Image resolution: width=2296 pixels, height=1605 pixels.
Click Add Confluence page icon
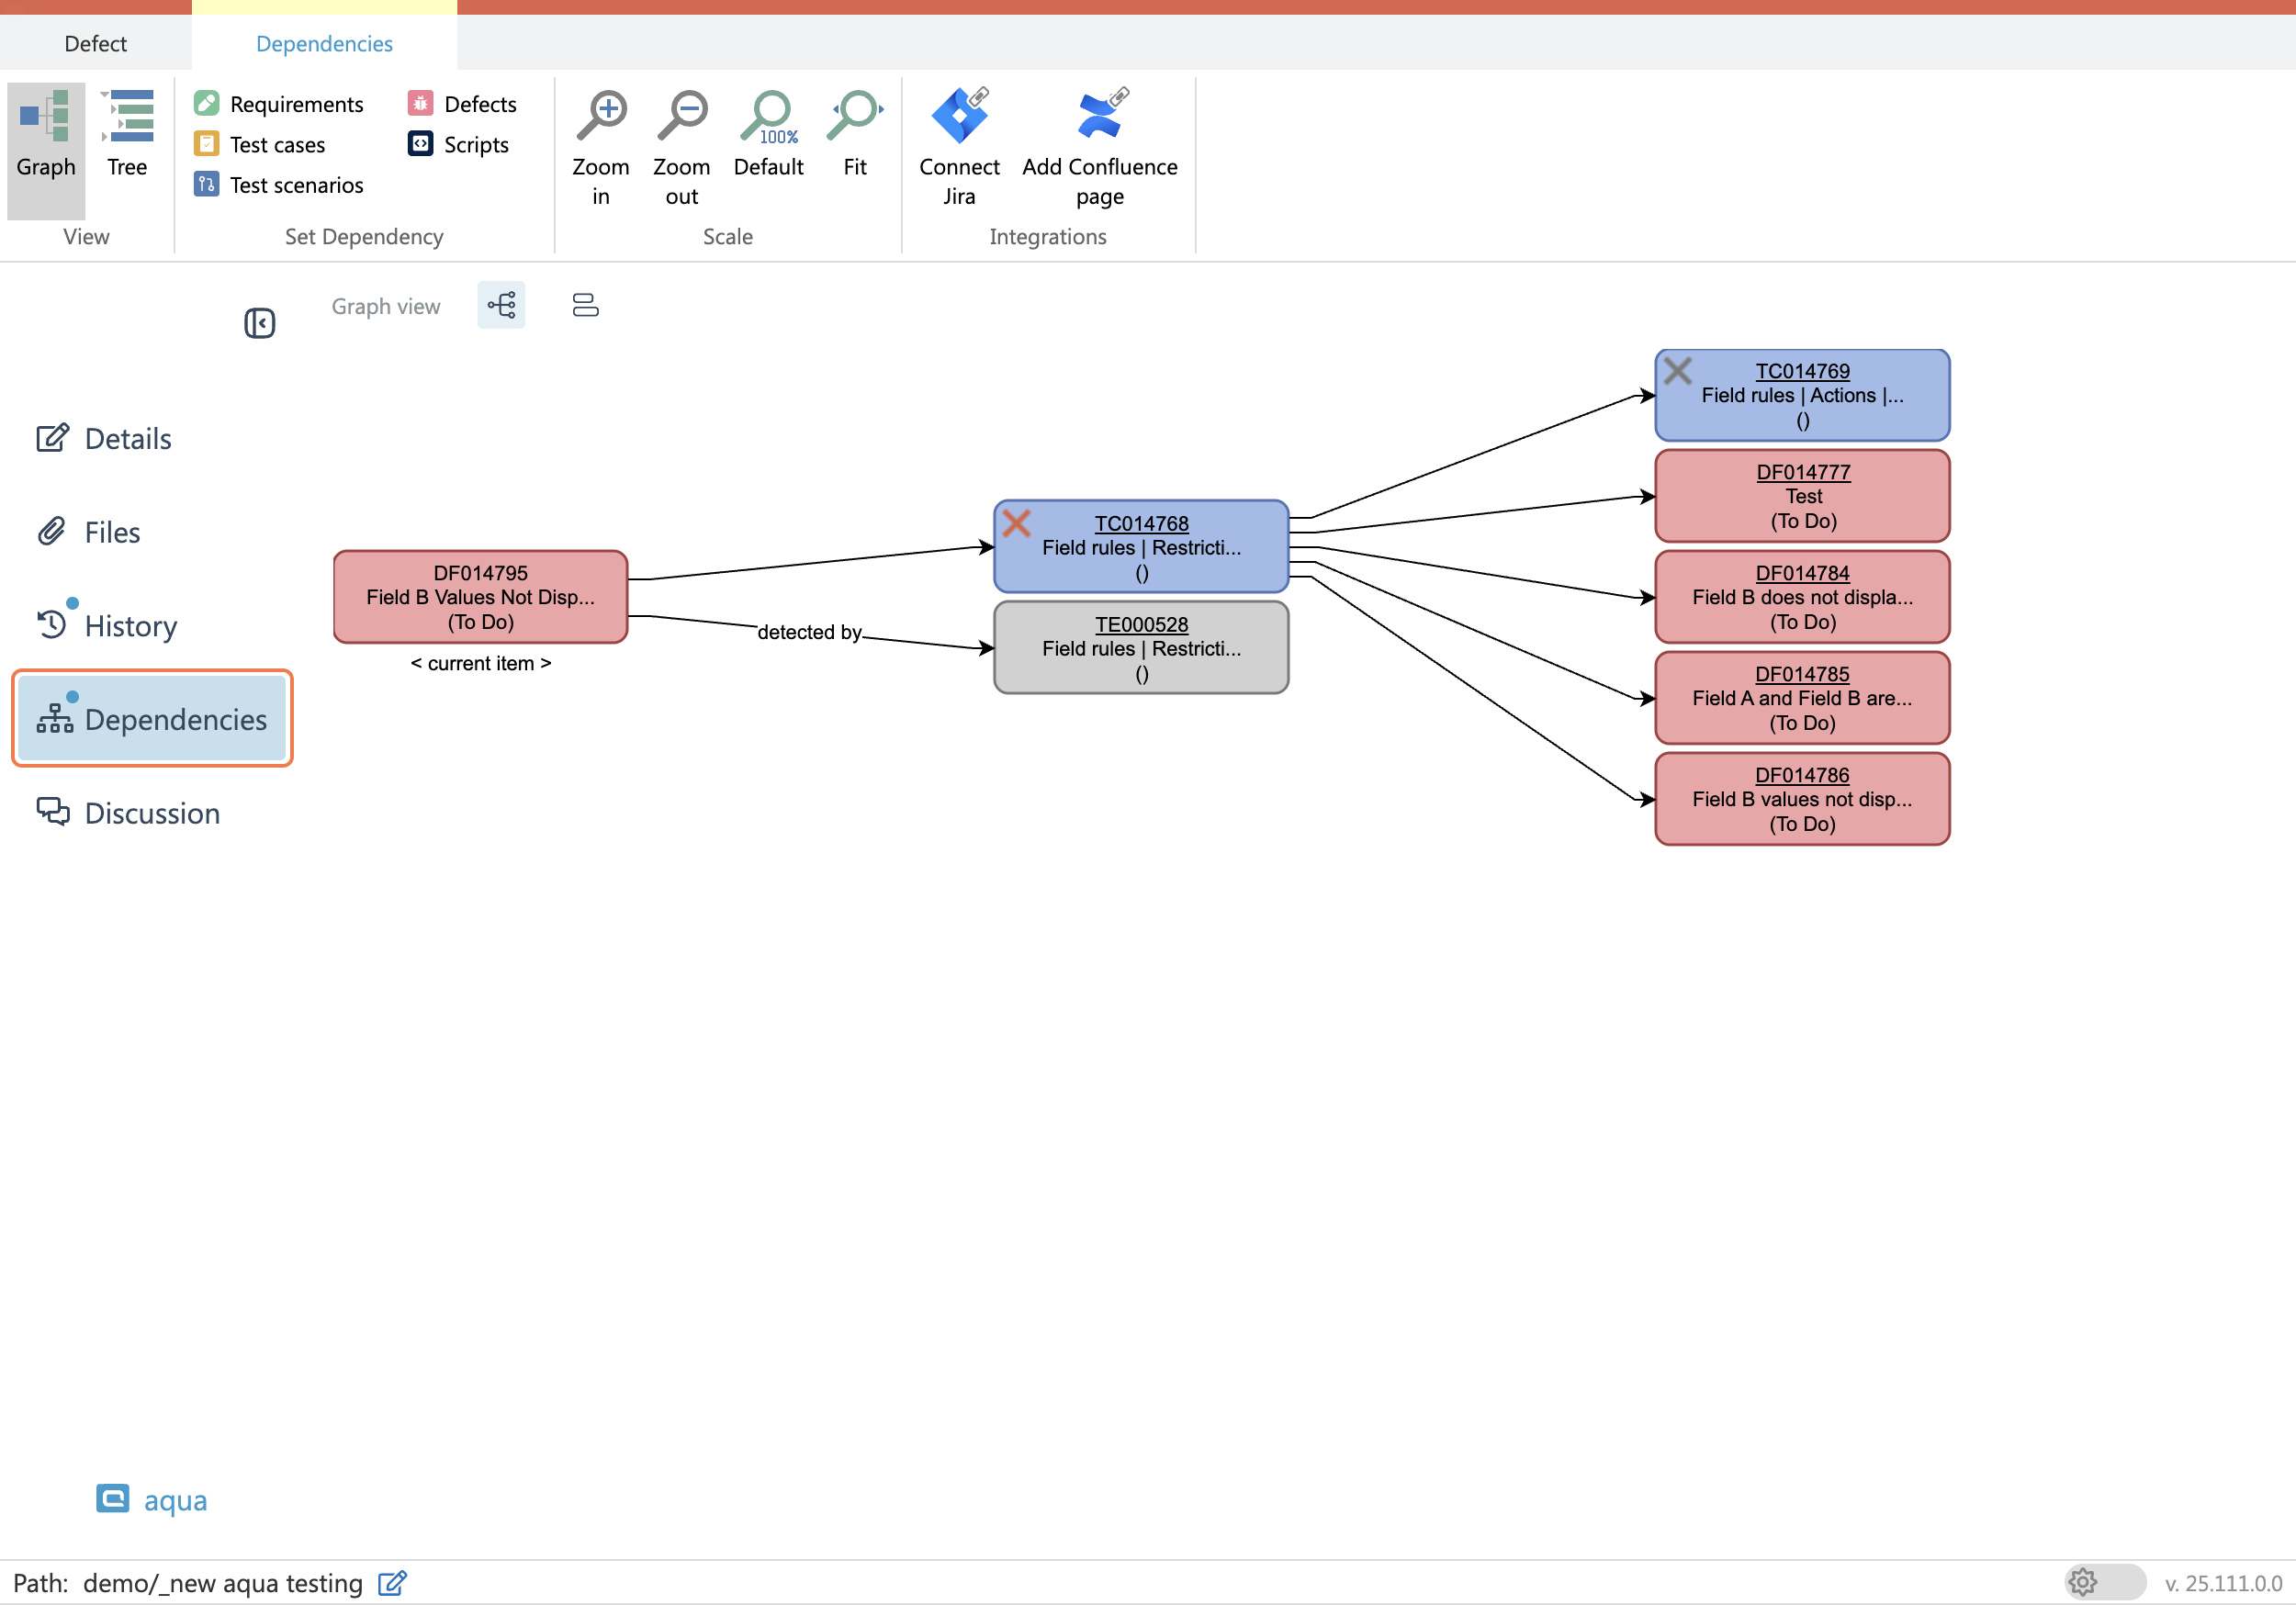[x=1099, y=116]
